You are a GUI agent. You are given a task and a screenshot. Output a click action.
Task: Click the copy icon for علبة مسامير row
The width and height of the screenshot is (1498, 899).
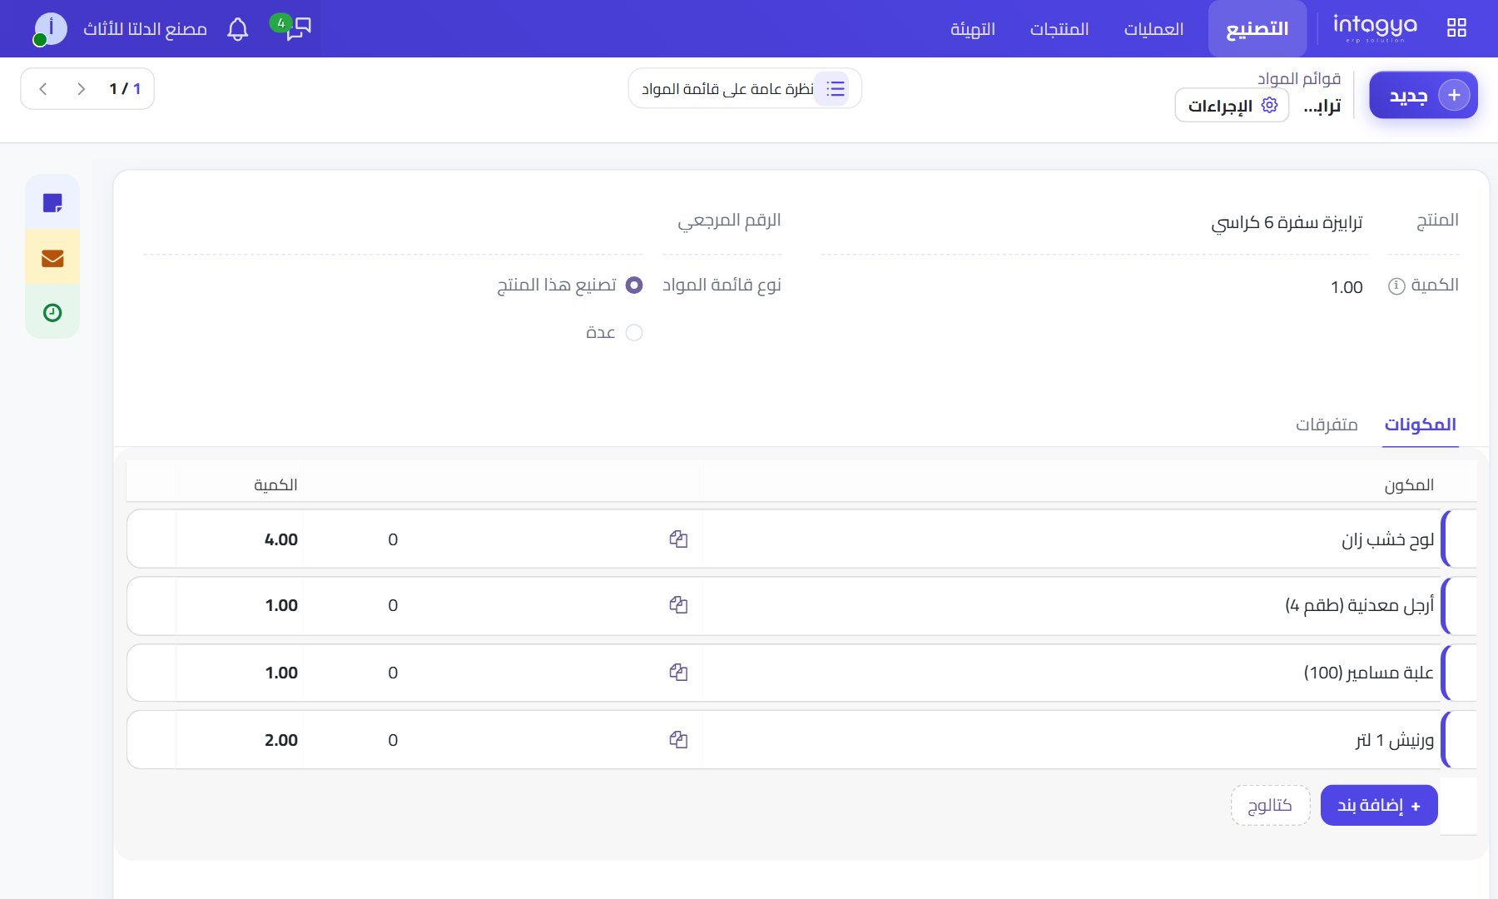(678, 673)
